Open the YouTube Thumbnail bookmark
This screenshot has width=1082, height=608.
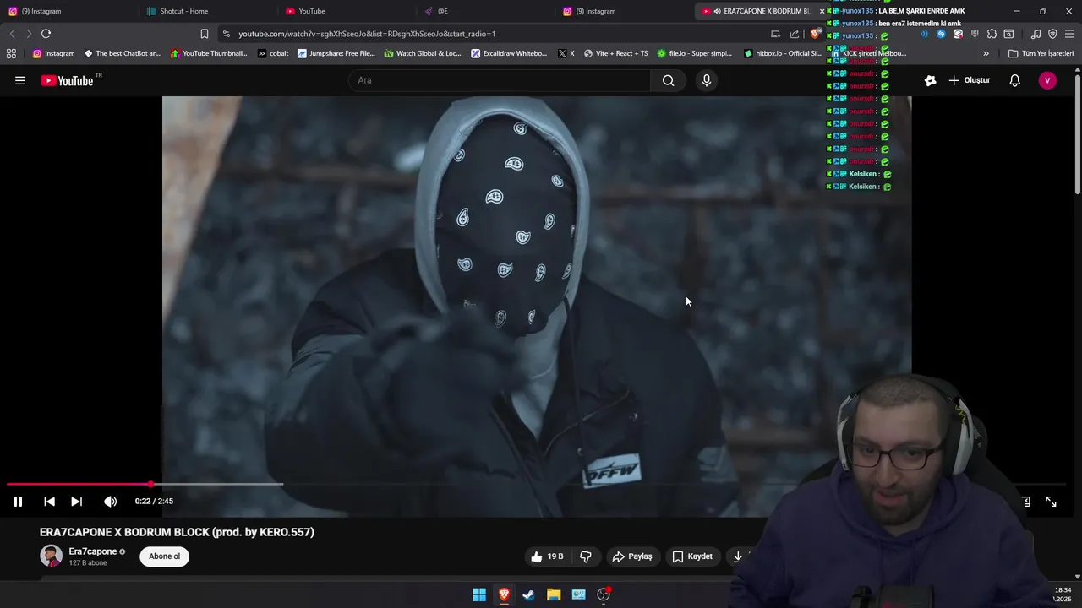(x=209, y=53)
